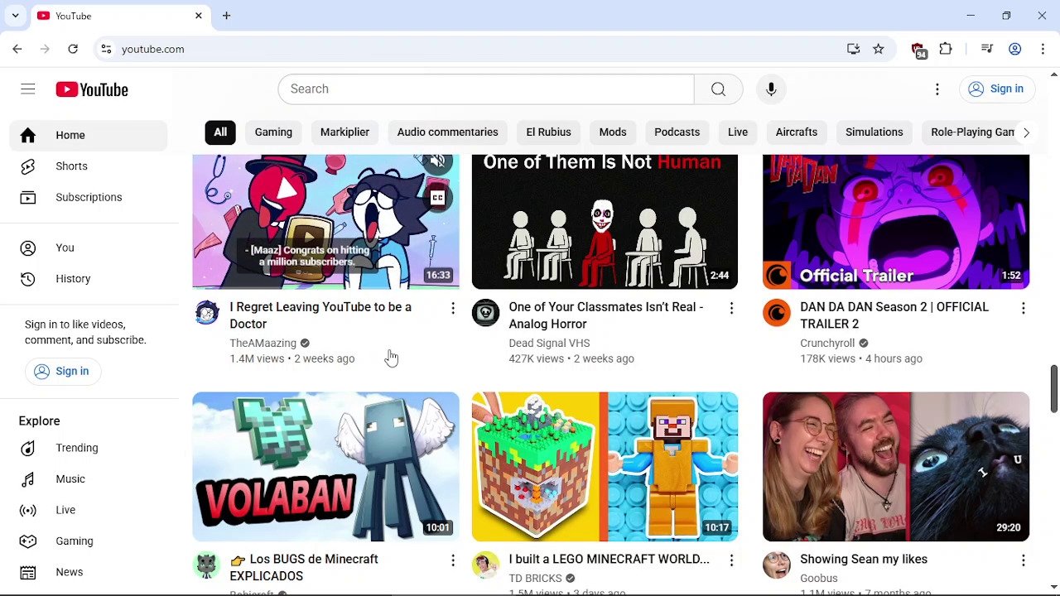1060x596 pixels.
Task: Open TheAMaazing channel name link
Action: pyautogui.click(x=263, y=343)
